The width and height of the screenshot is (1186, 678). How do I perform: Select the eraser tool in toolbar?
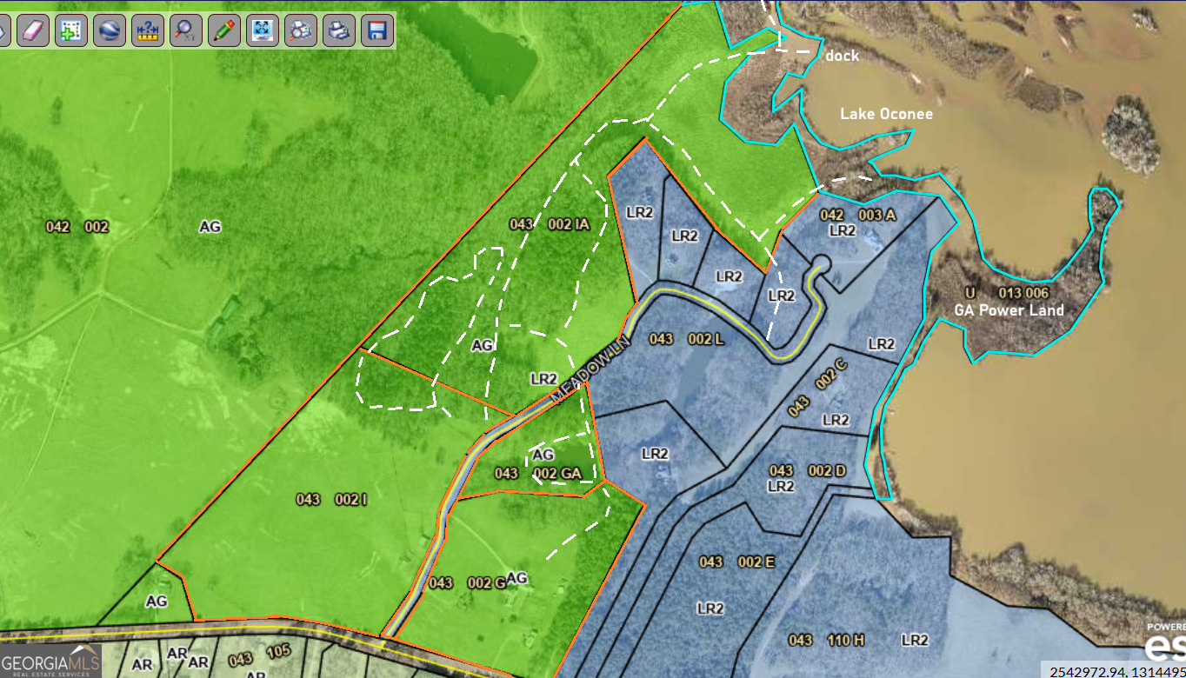click(x=33, y=30)
